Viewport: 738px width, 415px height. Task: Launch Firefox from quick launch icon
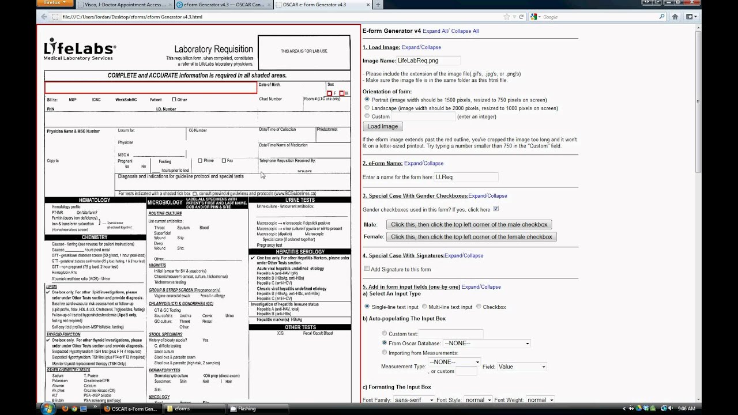coord(65,409)
